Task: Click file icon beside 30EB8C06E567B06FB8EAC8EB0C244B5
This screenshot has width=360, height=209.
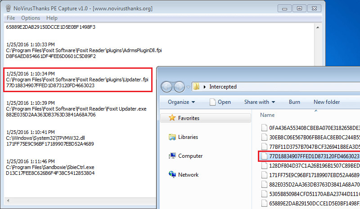Action: click(264, 137)
